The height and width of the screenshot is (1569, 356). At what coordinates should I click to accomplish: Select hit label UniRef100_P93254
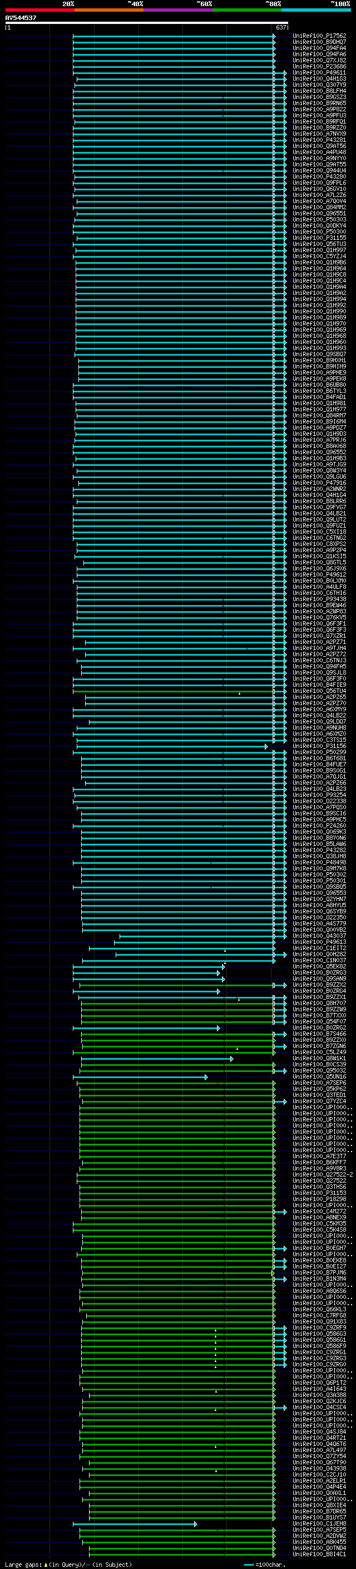(319, 795)
